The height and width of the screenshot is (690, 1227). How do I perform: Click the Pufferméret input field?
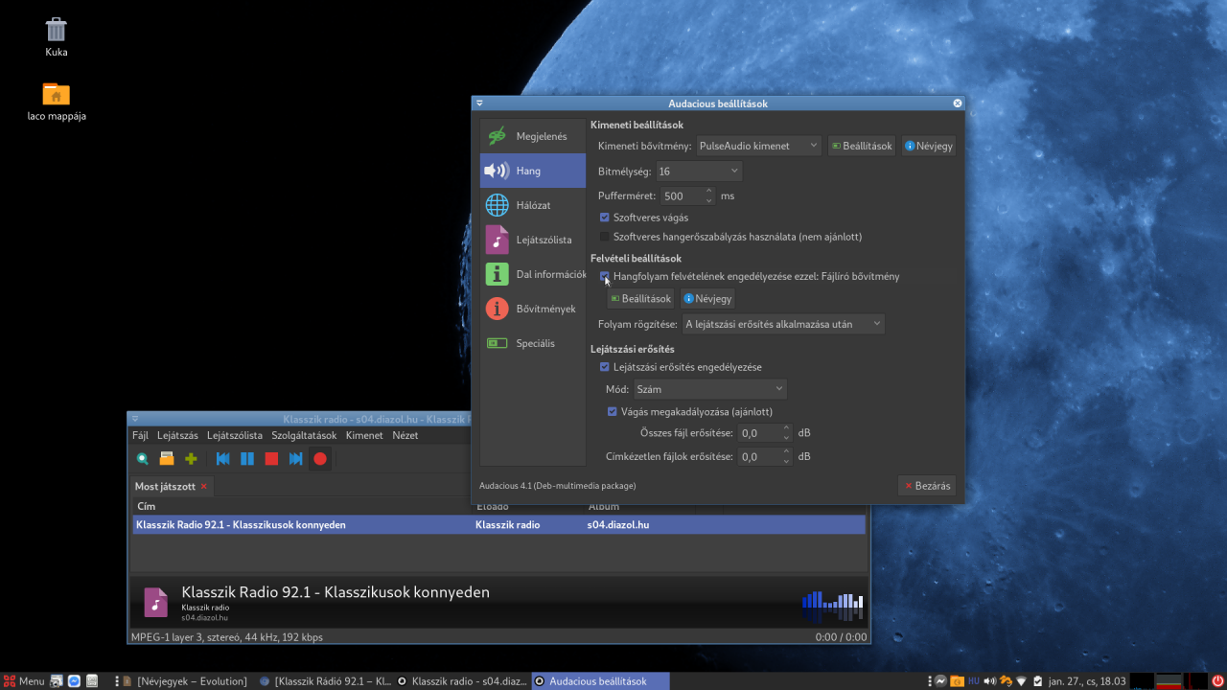click(682, 196)
